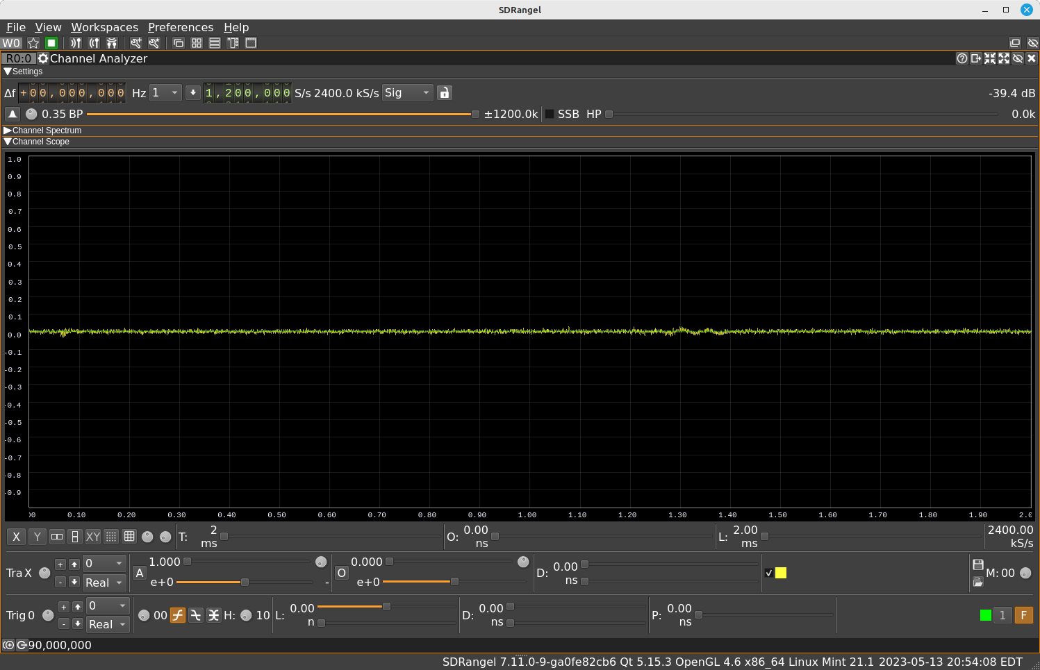Toggle the dotted fine grid display
The image size is (1040, 670).
coord(111,537)
